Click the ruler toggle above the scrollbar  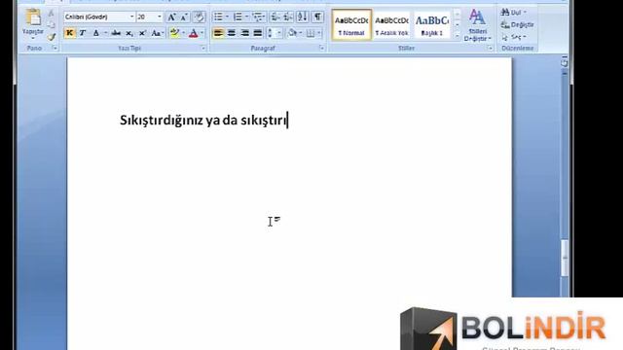coord(565,62)
